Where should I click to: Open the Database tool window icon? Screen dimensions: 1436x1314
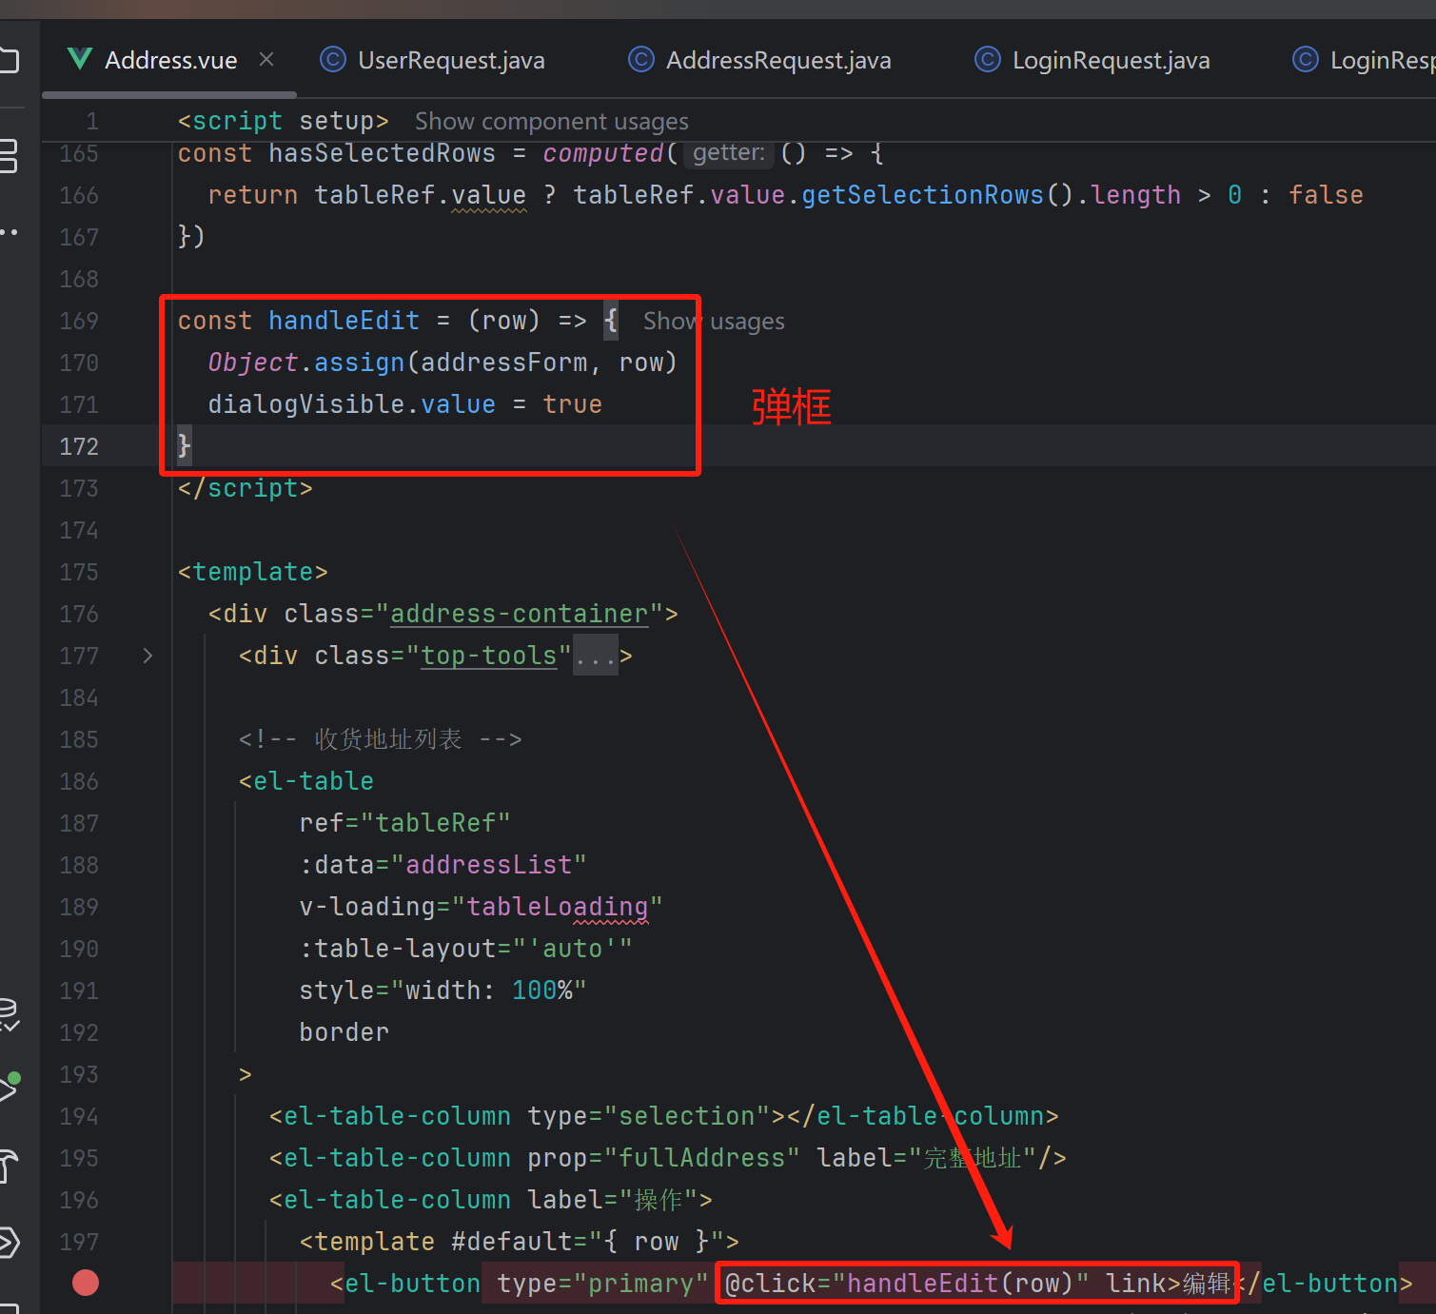click(9, 1015)
